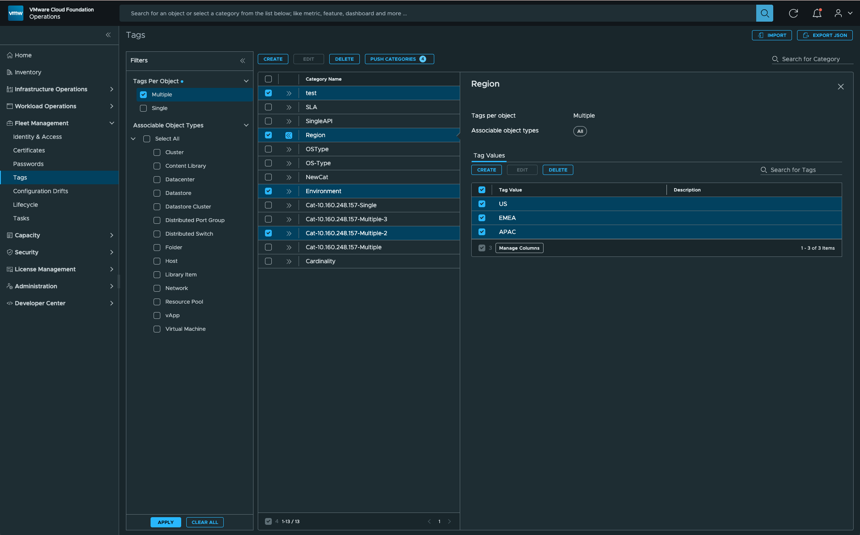Click the refresh icon in header
The width and height of the screenshot is (860, 535).
(793, 13)
